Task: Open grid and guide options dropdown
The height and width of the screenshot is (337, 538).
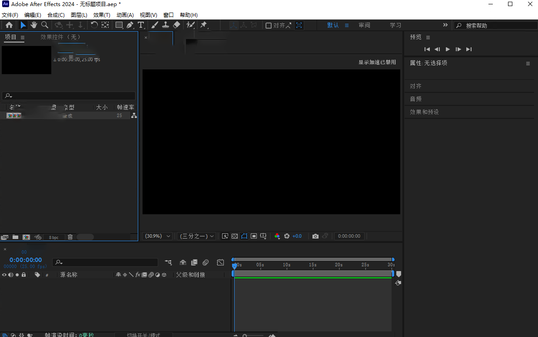Action: click(x=263, y=236)
